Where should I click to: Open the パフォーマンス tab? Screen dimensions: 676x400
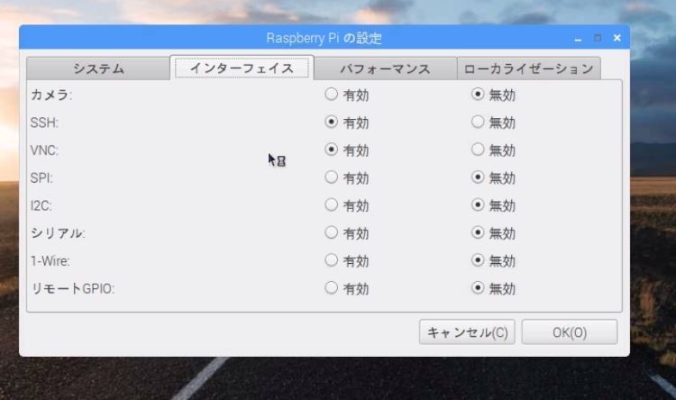click(x=385, y=68)
